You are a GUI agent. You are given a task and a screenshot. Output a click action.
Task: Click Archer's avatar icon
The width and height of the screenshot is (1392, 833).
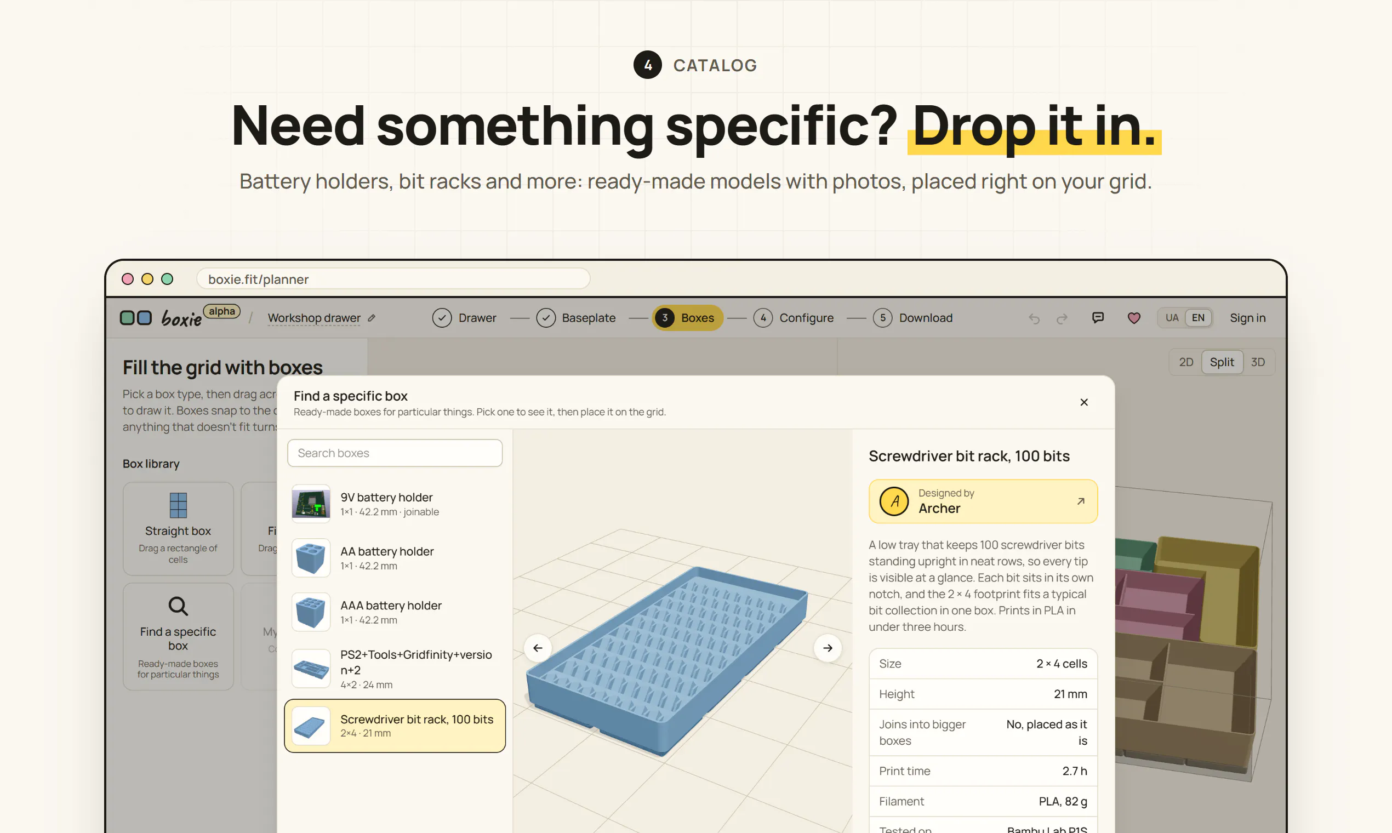pos(894,501)
